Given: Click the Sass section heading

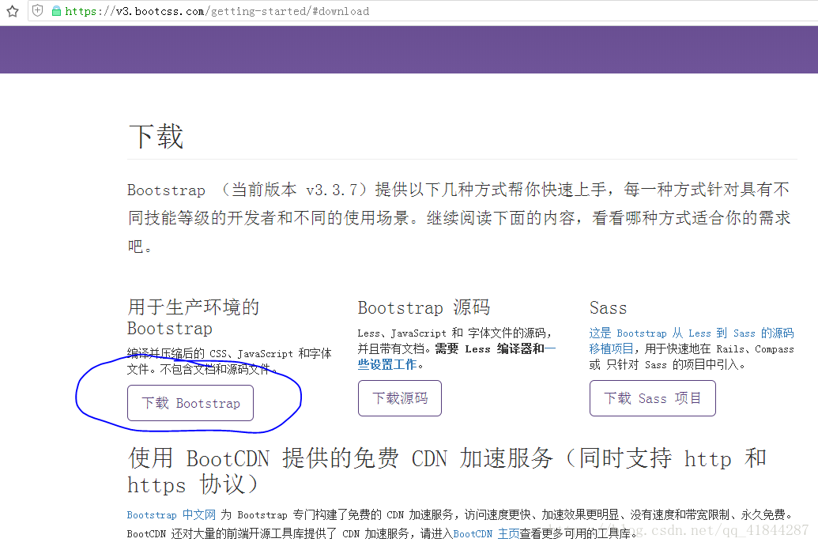Looking at the screenshot, I should 608,307.
